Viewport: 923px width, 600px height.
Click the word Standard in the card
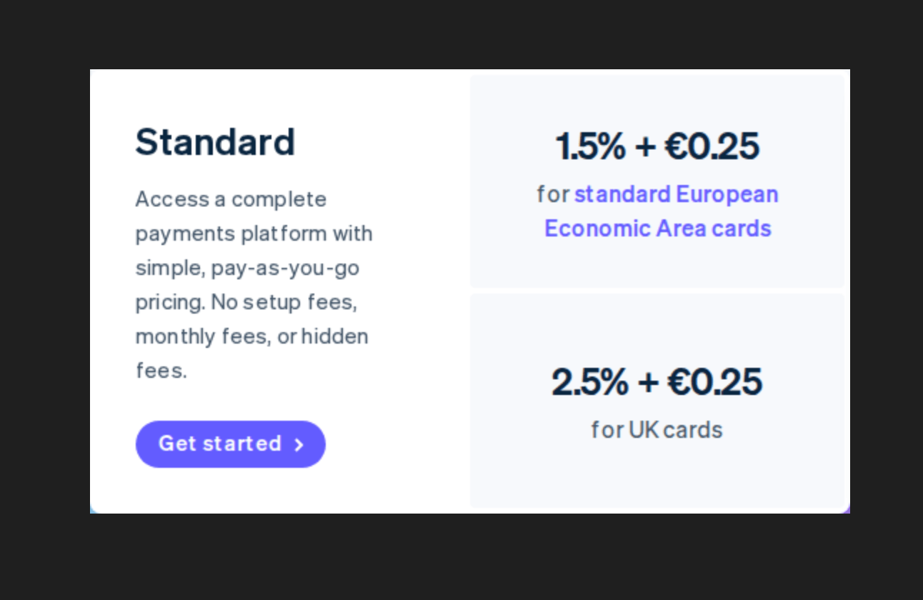pos(215,142)
